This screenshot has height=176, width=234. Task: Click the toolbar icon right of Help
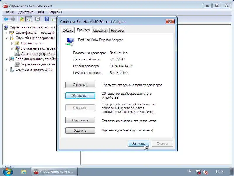pyautogui.click(x=53, y=19)
